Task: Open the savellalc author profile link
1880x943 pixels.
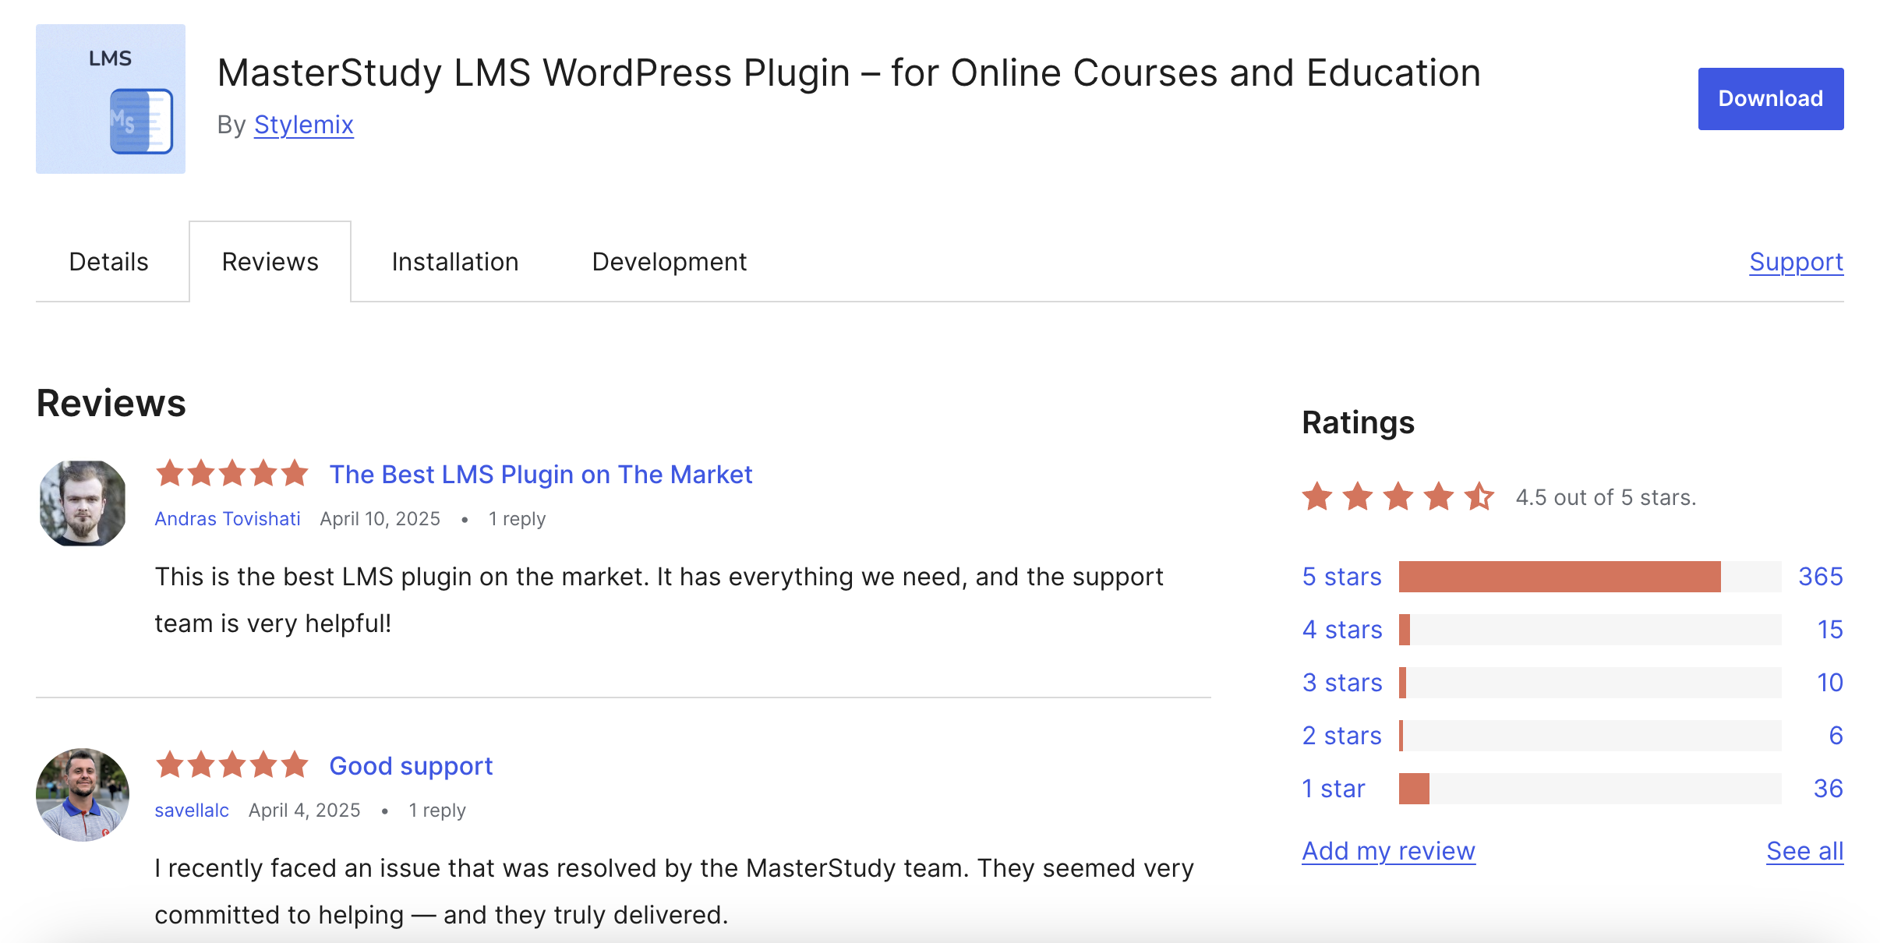Action: (192, 811)
